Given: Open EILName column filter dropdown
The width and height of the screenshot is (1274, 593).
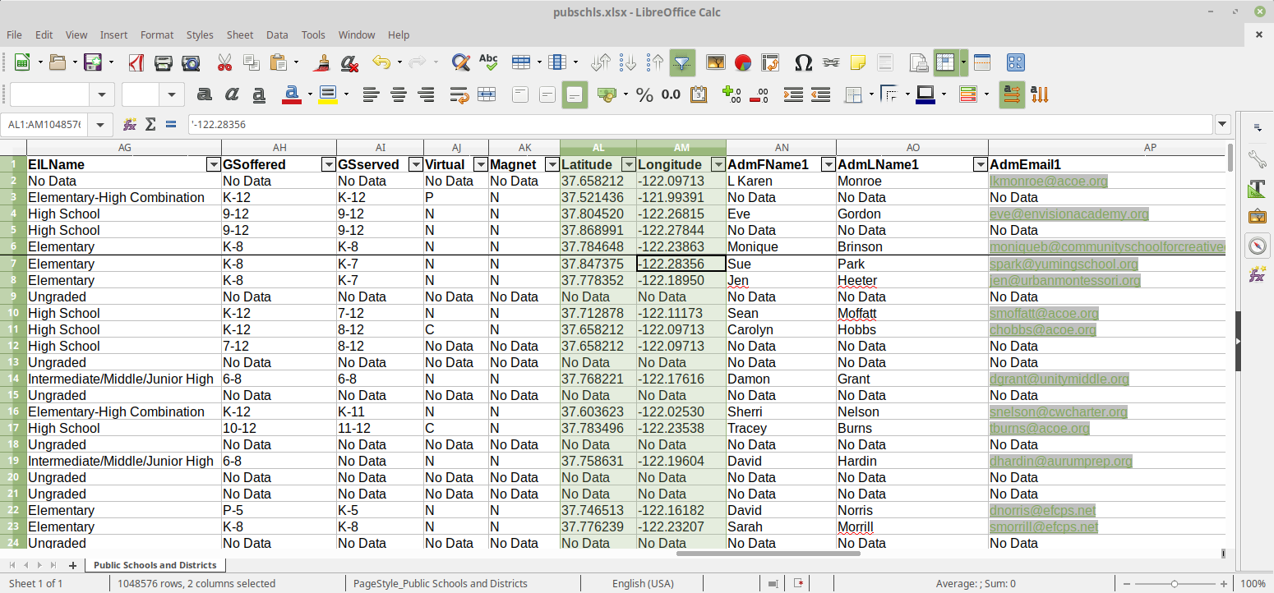Looking at the screenshot, I should pyautogui.click(x=213, y=164).
